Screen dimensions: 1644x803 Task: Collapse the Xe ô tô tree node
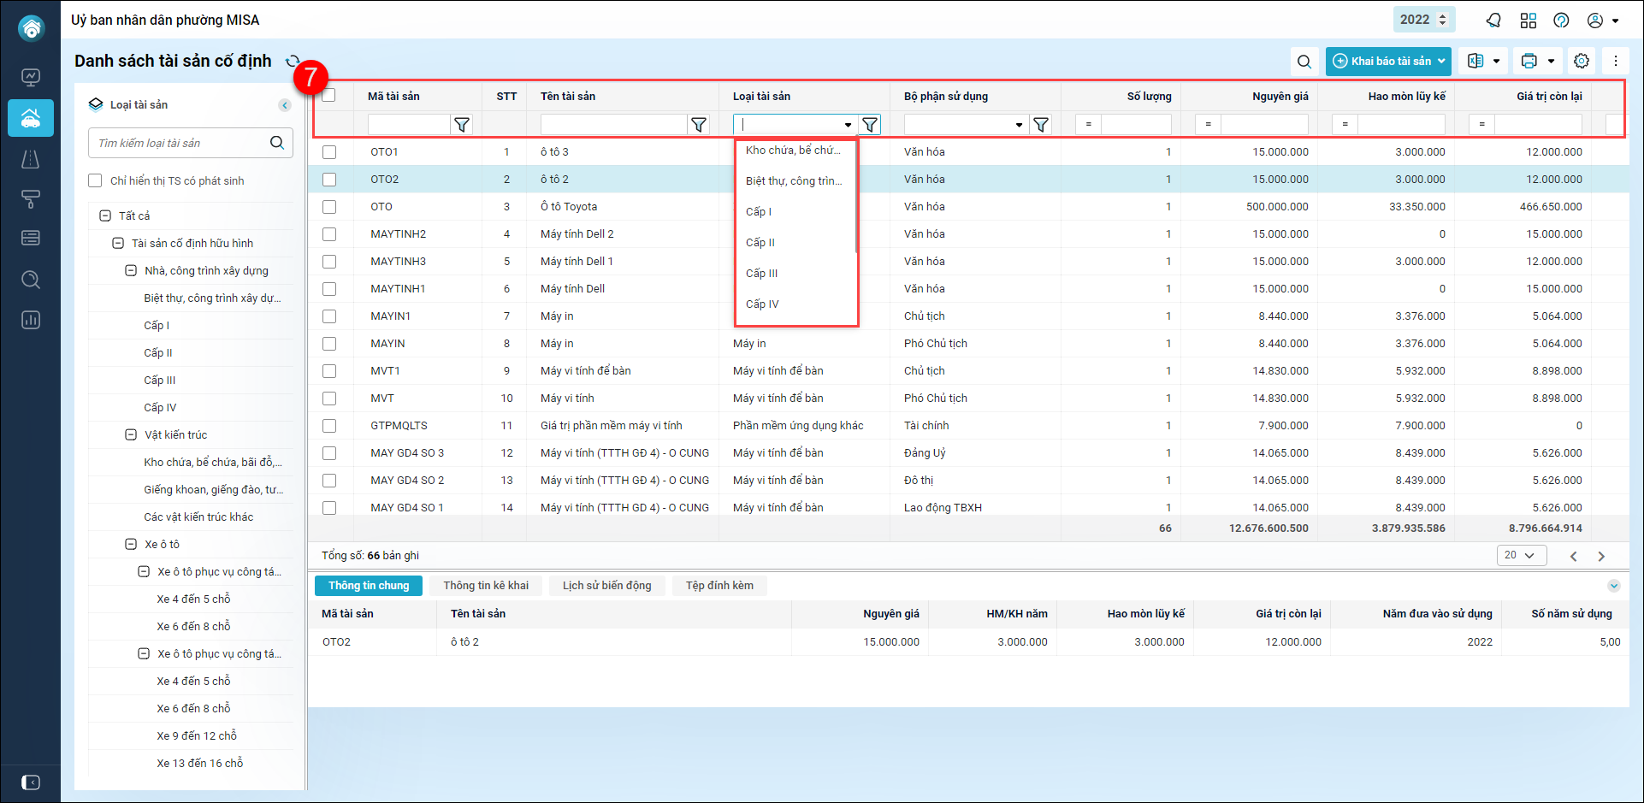131,545
